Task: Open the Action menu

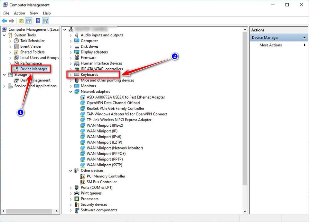Action: (x=20, y=13)
